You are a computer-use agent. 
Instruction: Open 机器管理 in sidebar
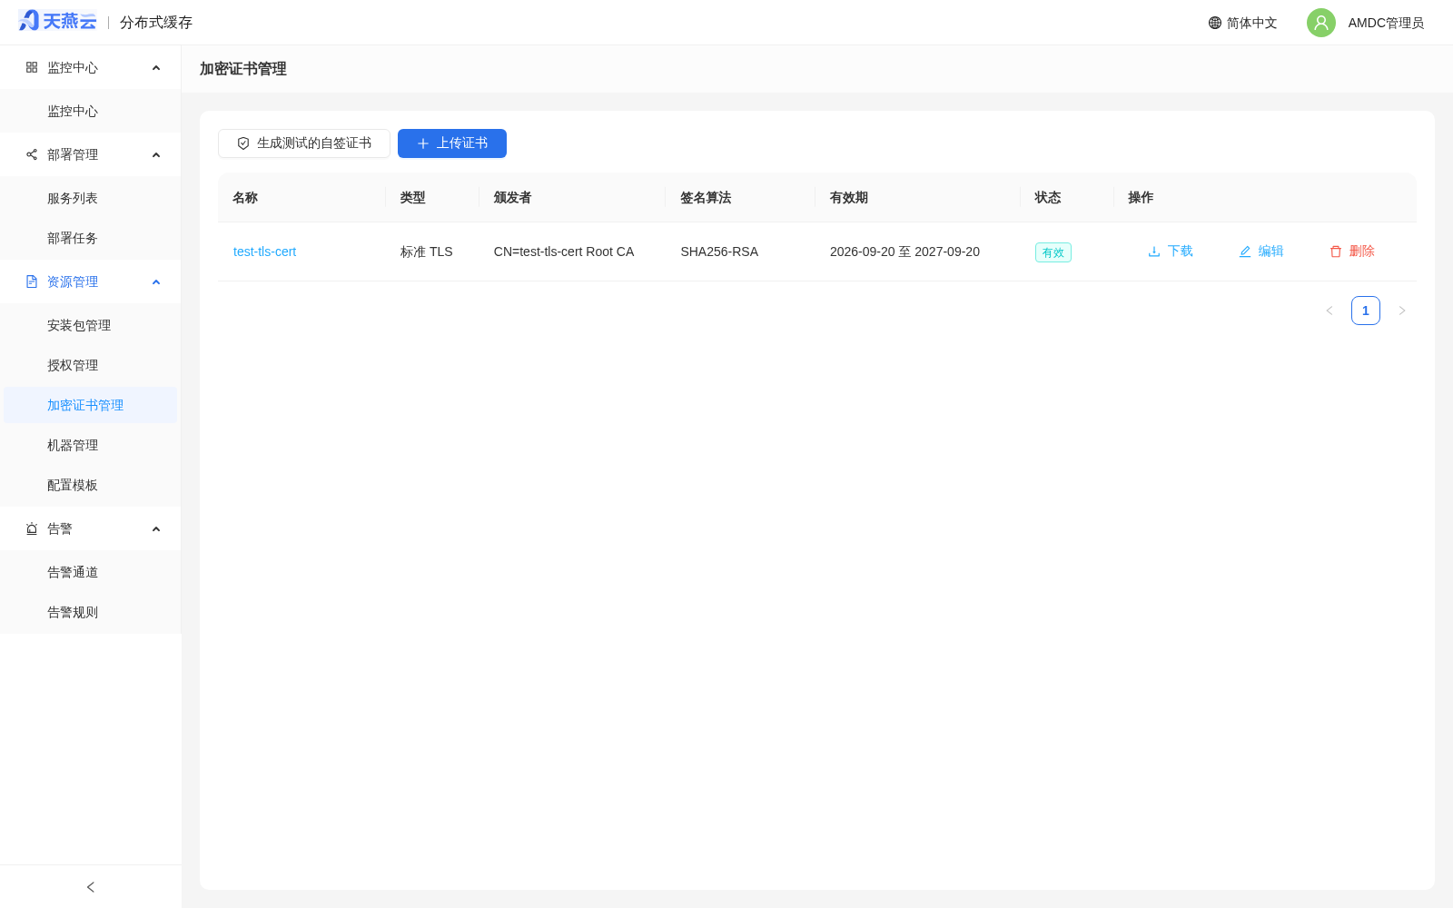(x=91, y=445)
